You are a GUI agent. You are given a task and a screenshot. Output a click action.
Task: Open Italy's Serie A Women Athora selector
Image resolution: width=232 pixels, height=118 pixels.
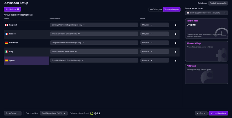pos(94,51)
